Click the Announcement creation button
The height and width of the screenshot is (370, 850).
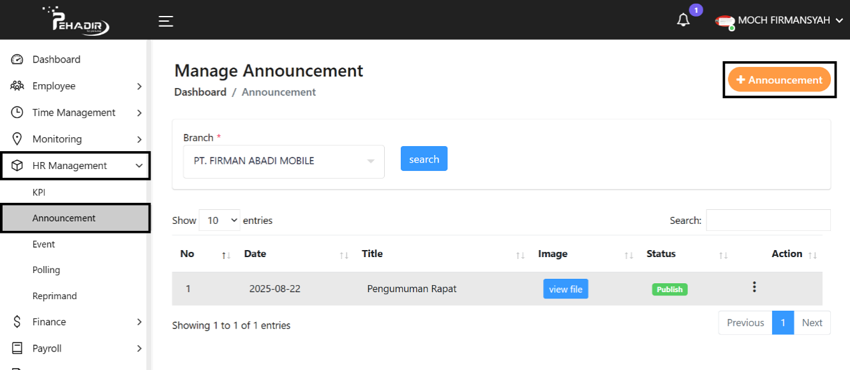tap(779, 79)
